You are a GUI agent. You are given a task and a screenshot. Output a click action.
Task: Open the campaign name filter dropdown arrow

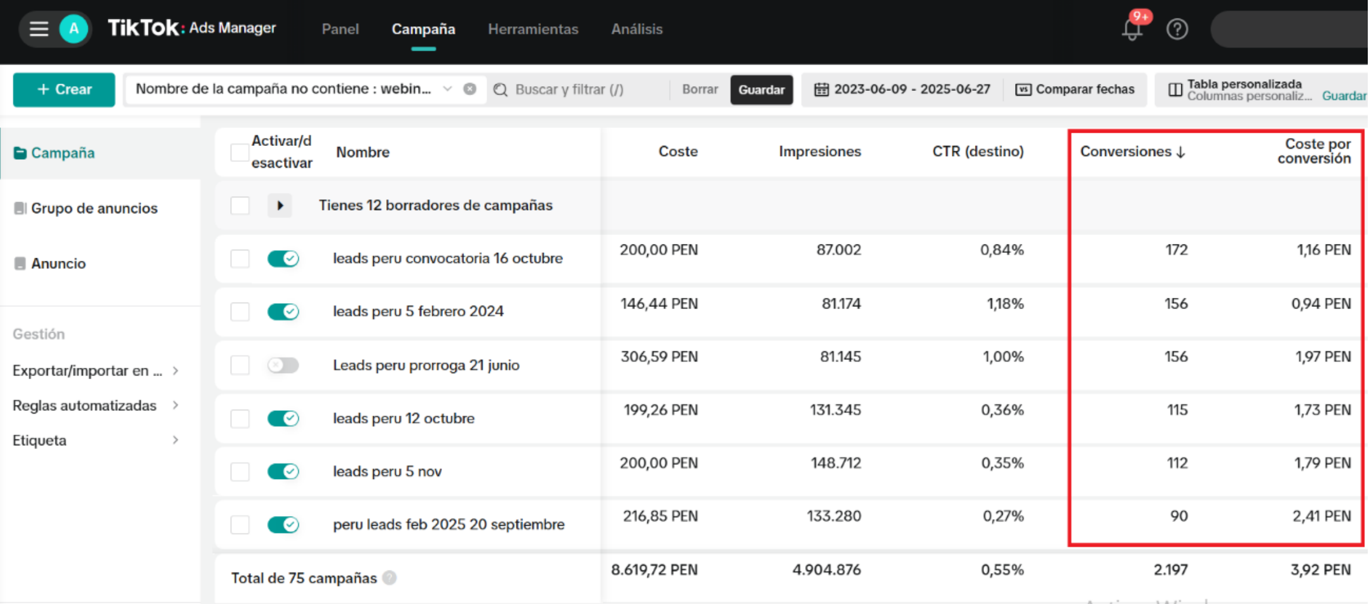click(447, 89)
